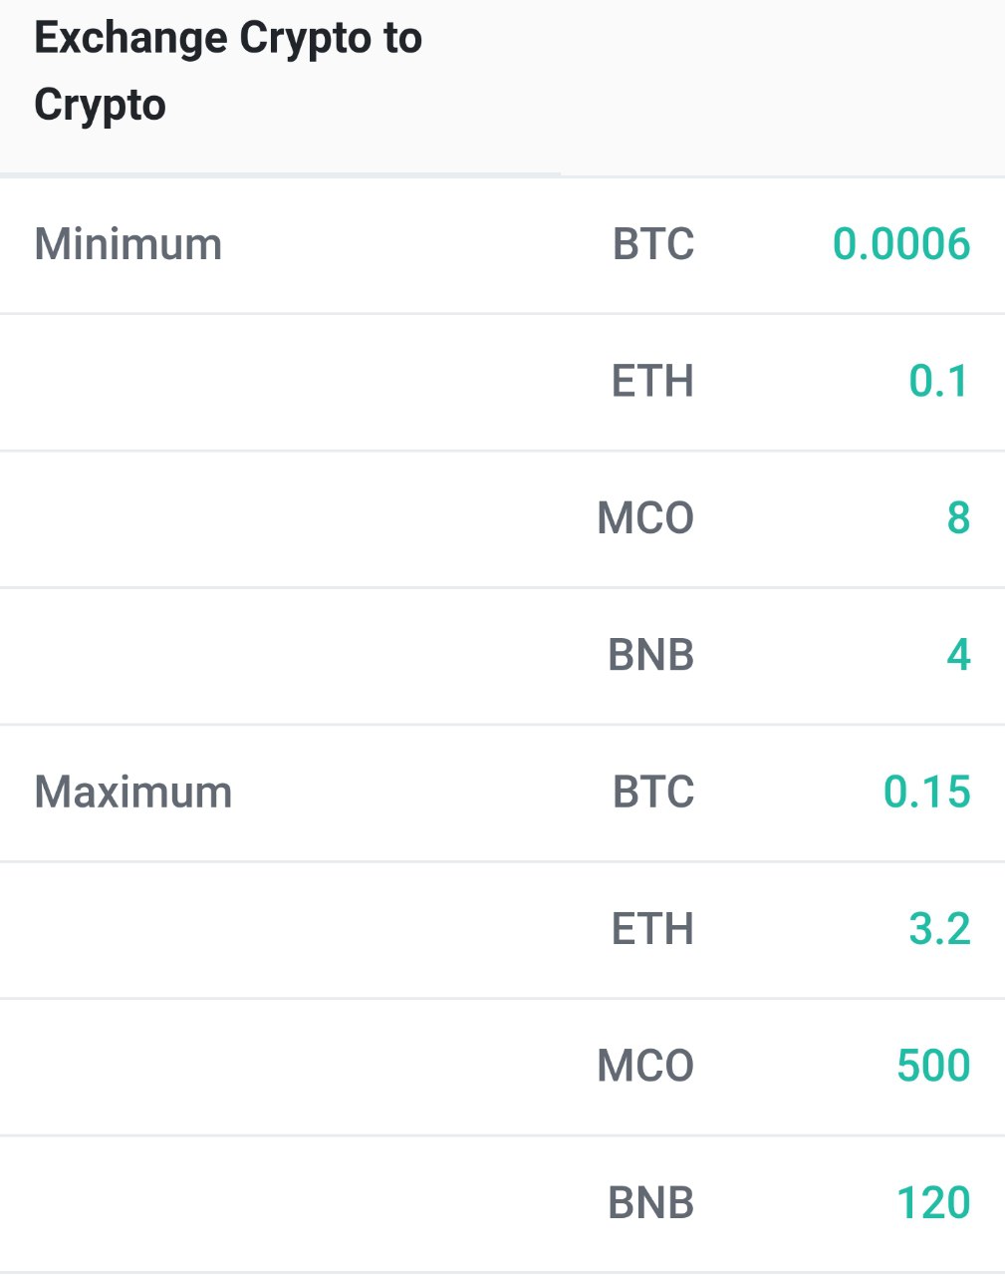Screen dimensions: 1005x1276
Task: Select the BTC label in Minimum section
Action: pos(652,244)
